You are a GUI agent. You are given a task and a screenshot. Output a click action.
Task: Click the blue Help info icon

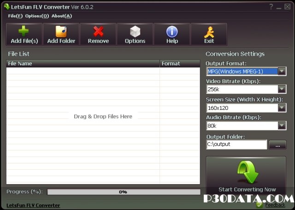172,31
